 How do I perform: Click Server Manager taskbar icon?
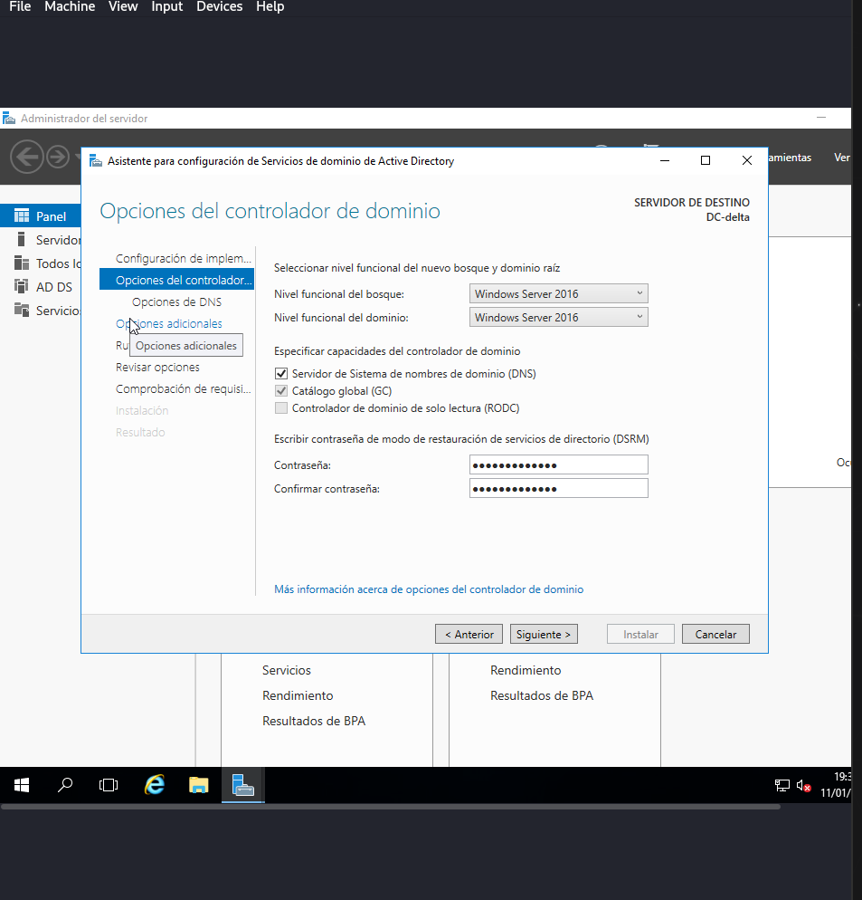coord(242,785)
